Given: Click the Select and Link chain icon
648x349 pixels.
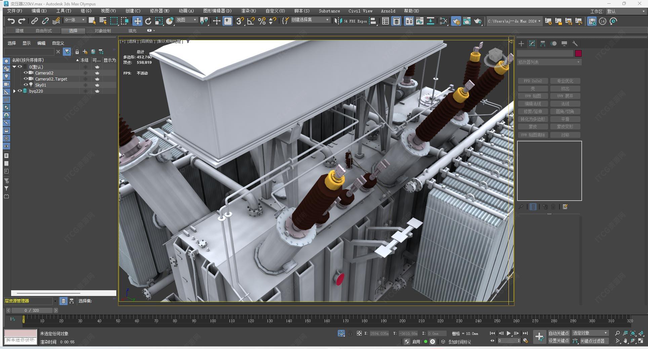Looking at the screenshot, I should [x=35, y=21].
